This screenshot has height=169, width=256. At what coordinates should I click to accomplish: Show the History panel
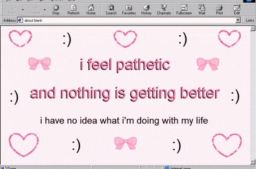146,9
